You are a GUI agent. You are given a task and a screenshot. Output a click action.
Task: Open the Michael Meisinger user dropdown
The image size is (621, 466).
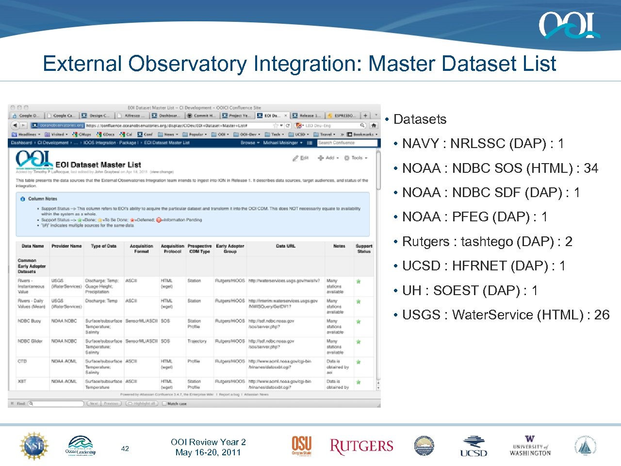[x=281, y=142]
